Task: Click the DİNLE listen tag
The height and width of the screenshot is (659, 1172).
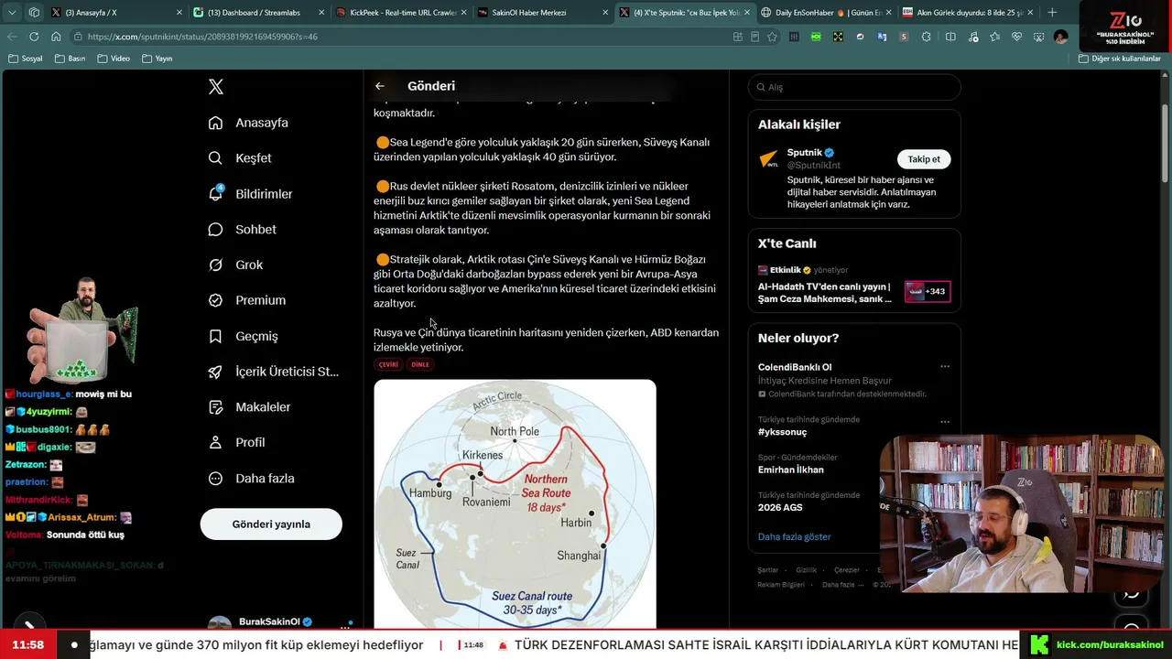Action: click(420, 364)
